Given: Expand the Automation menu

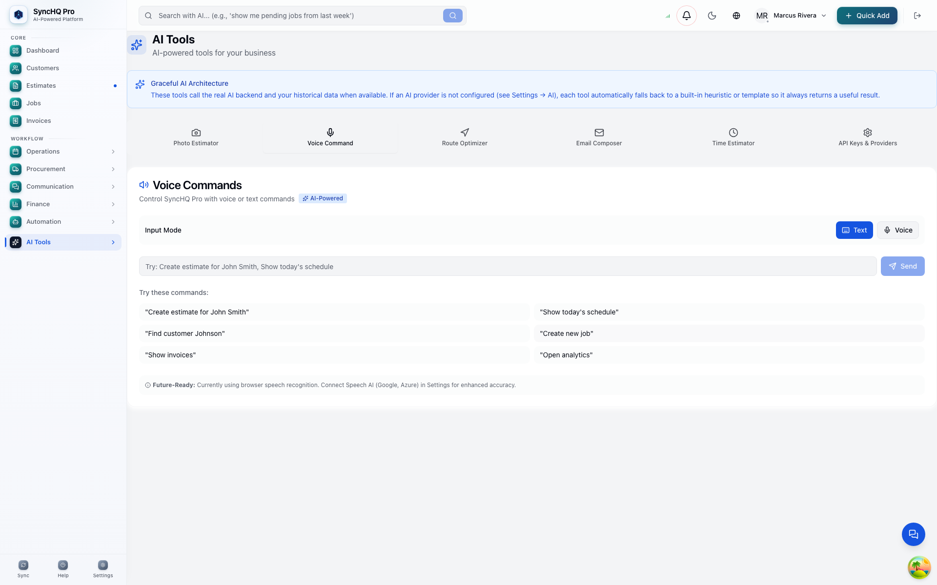Looking at the screenshot, I should (63, 222).
